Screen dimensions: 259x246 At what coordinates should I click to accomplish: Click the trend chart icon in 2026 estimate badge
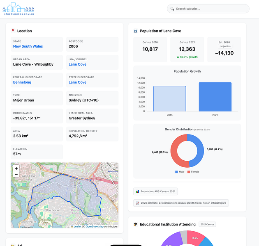[137, 203]
